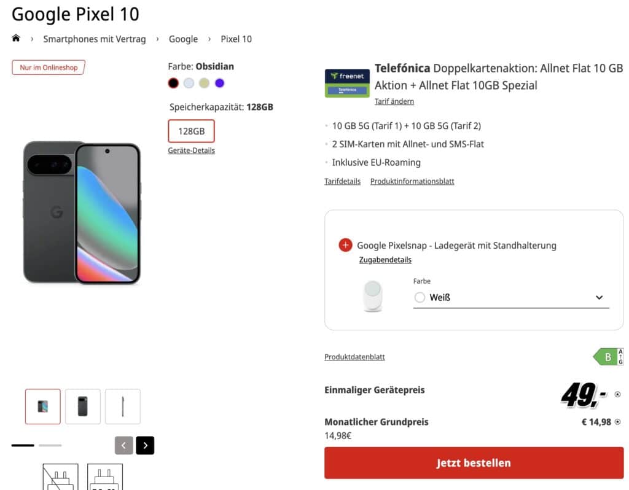
Task: Expand the Zugabendetails link
Action: 385,260
